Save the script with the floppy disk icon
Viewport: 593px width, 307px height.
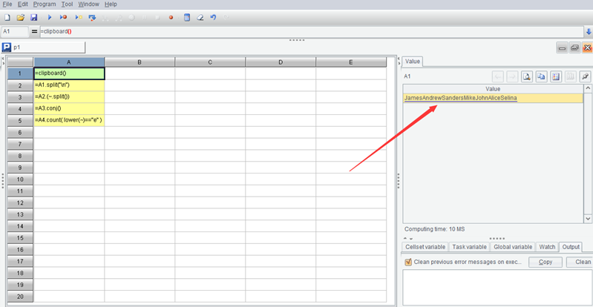coord(33,17)
